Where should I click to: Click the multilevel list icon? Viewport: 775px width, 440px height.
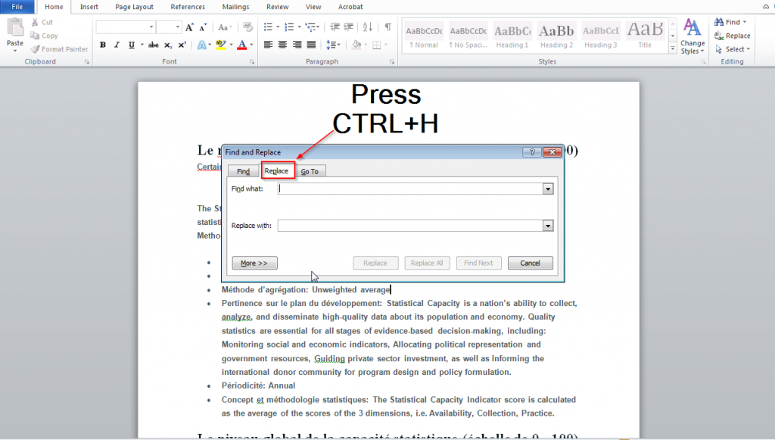[310, 27]
